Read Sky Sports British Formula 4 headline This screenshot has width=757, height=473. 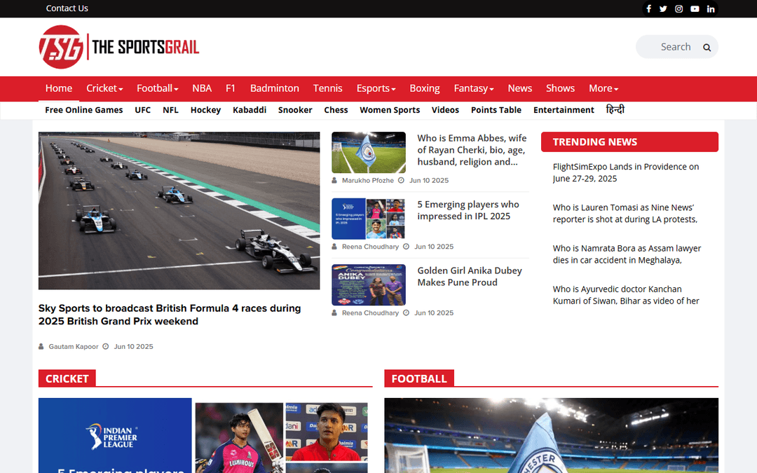(x=170, y=315)
